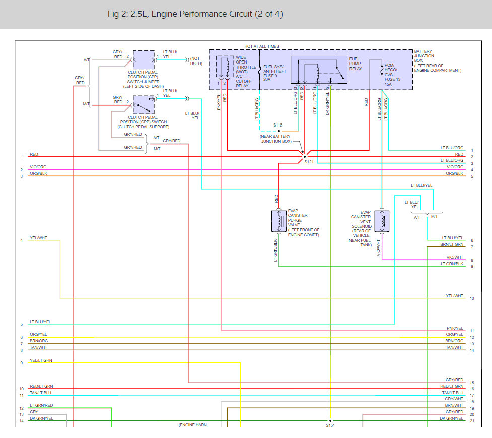The height and width of the screenshot is (438, 492).
Task: Click the 'HOT AT ALL TIMES' label
Action: [x=262, y=46]
